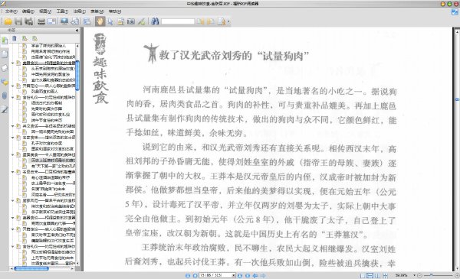Show the Pages thumbnails panel icon
Viewport: 460px width, 279px height.
point(5,54)
